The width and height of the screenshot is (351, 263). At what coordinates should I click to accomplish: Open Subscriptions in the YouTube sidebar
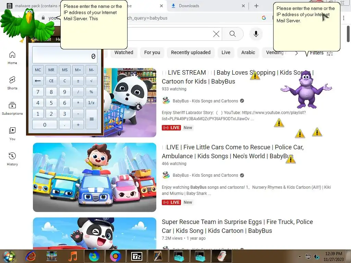point(12,108)
